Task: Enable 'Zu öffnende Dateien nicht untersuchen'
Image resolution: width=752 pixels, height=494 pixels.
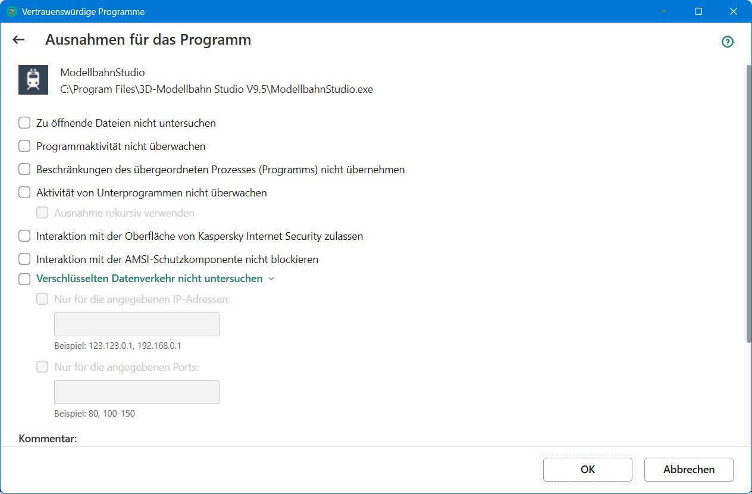Action: 24,123
